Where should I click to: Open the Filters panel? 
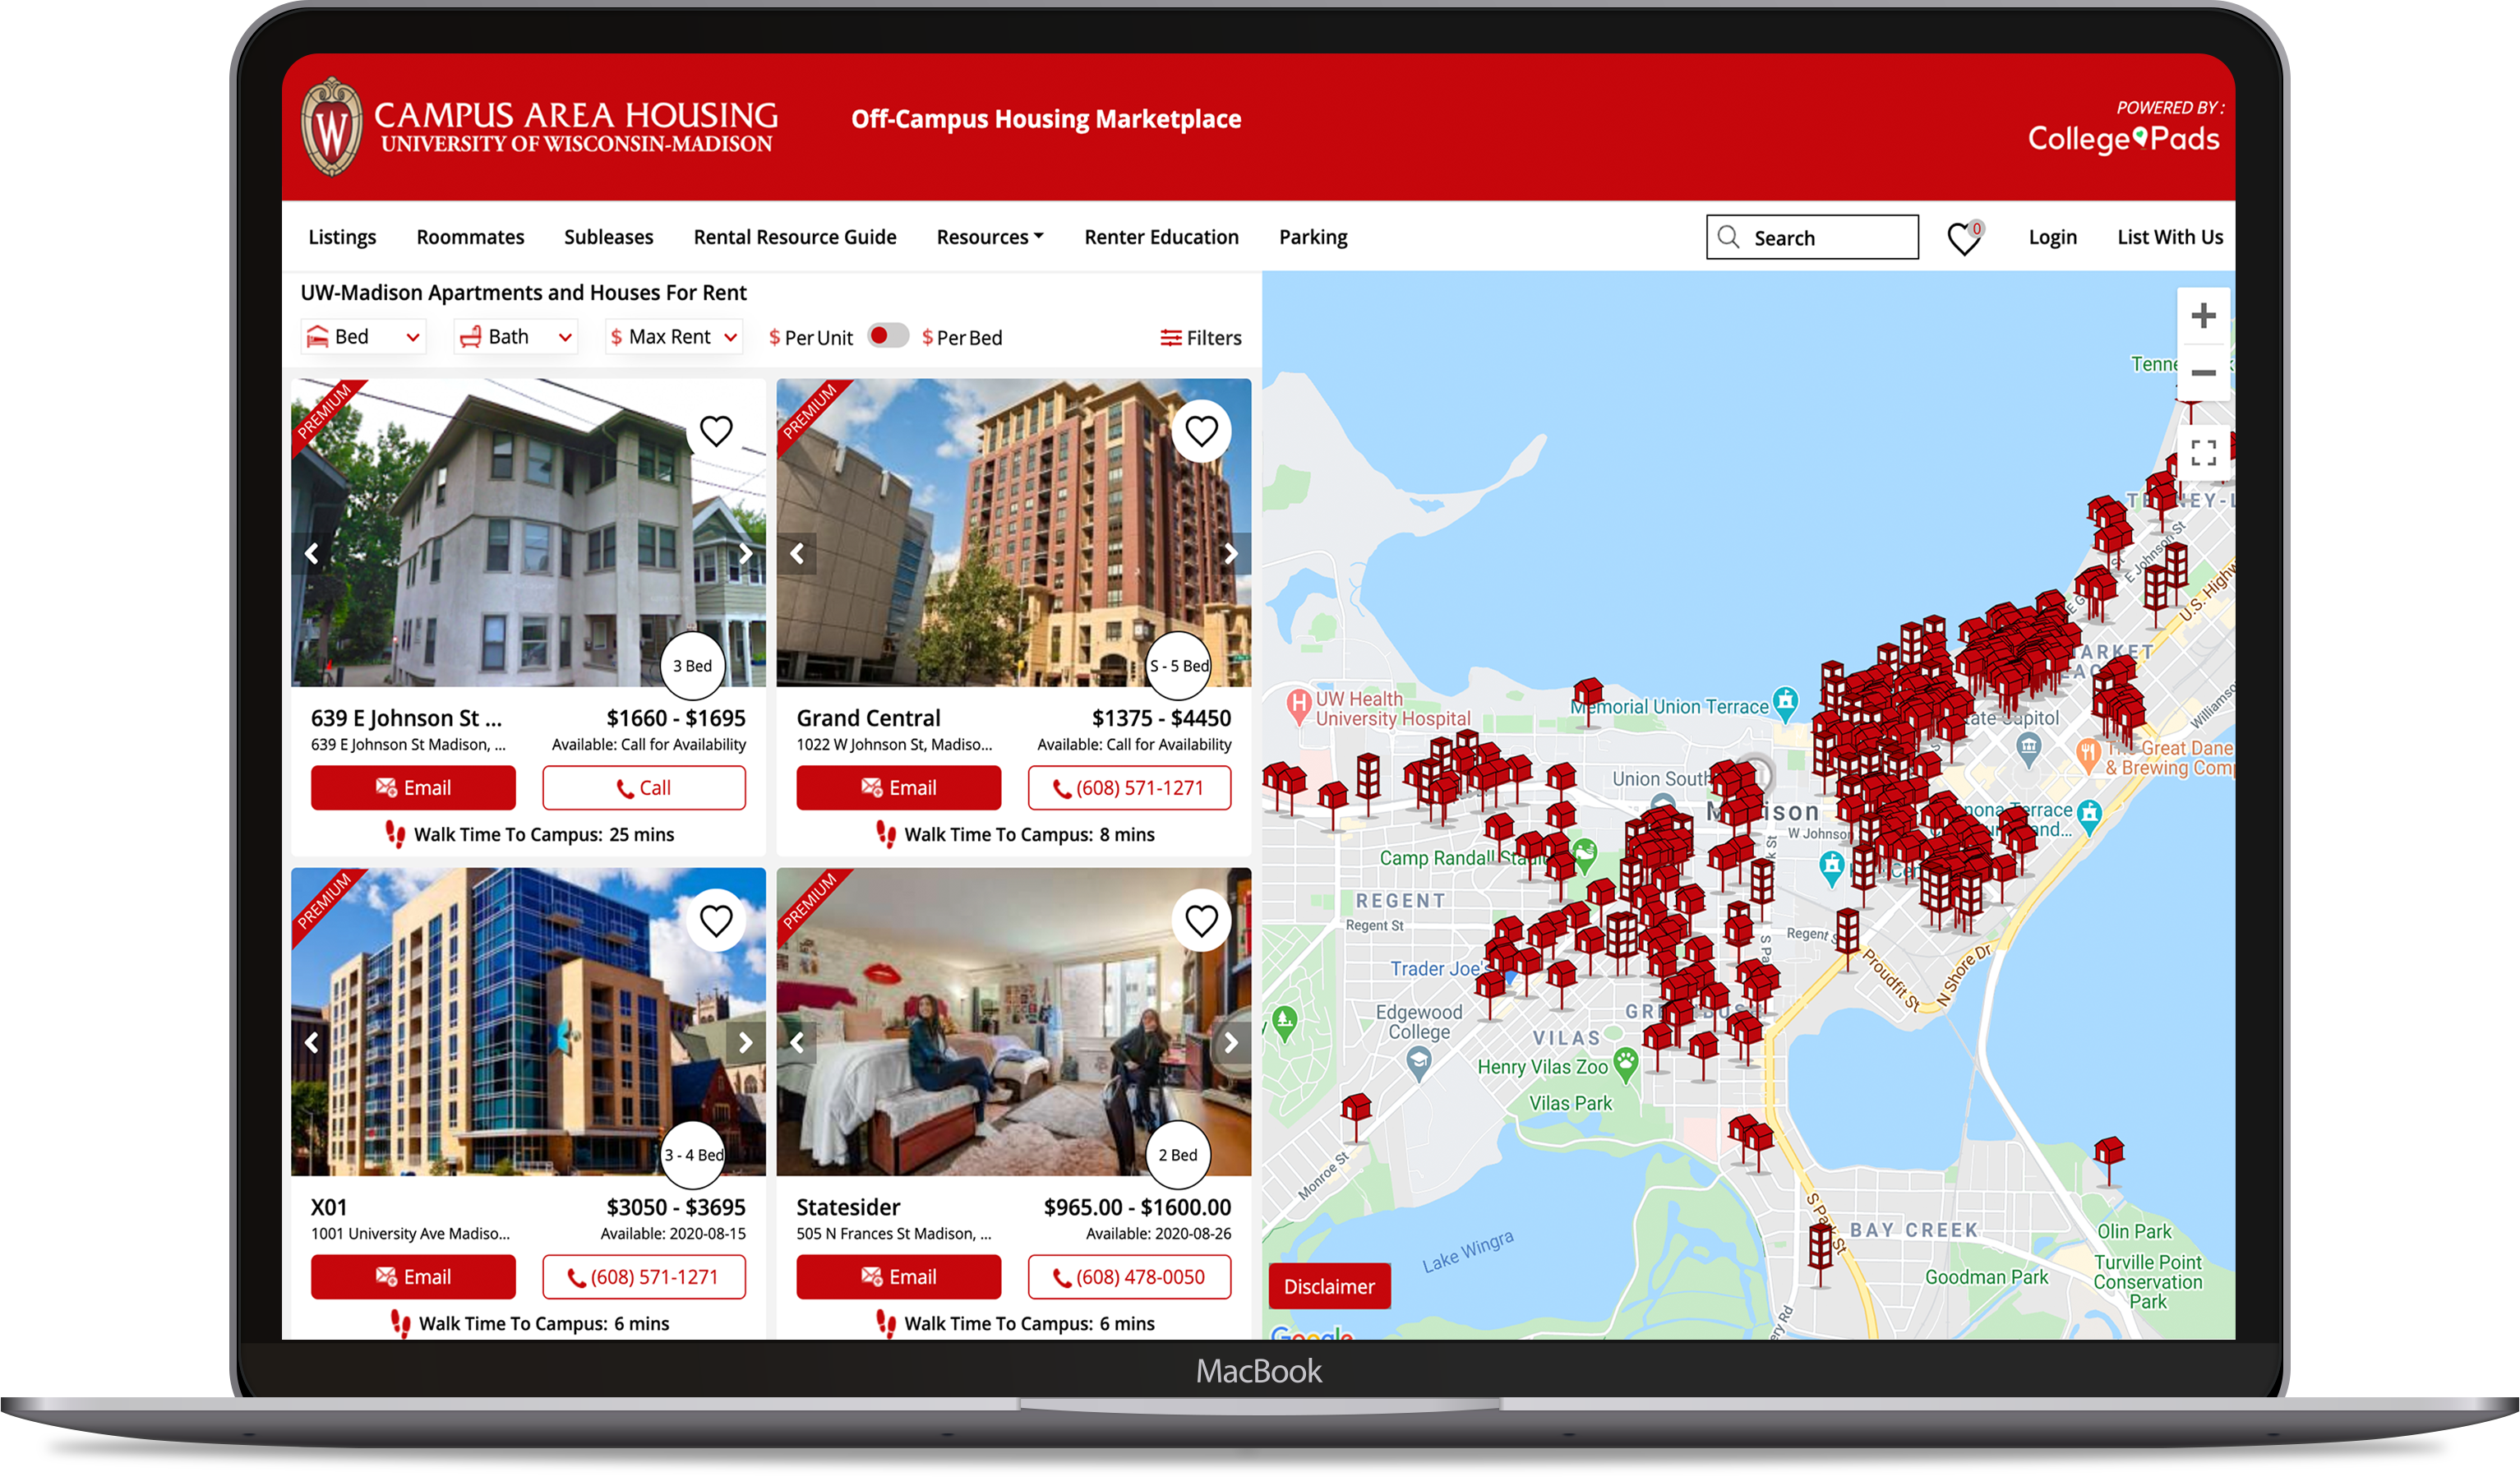(x=1200, y=338)
